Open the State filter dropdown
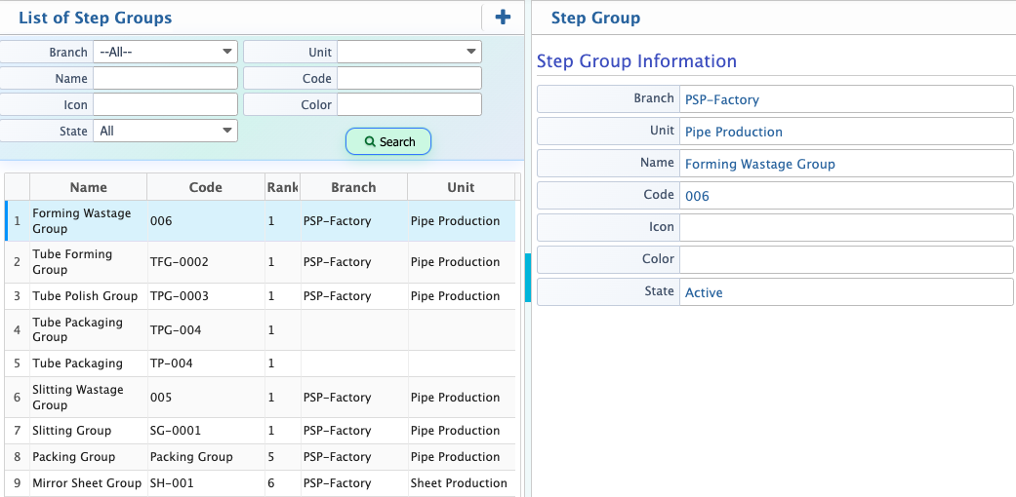 tap(165, 131)
